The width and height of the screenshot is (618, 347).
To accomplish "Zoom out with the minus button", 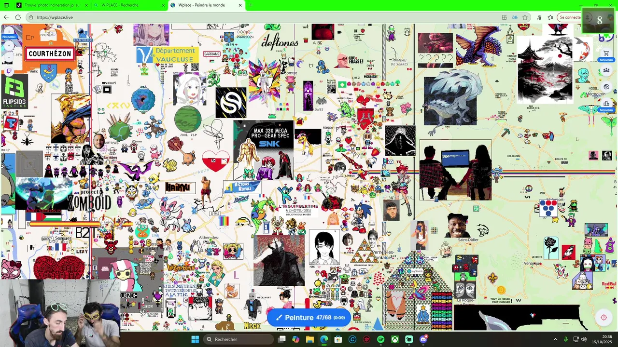I will (9, 58).
